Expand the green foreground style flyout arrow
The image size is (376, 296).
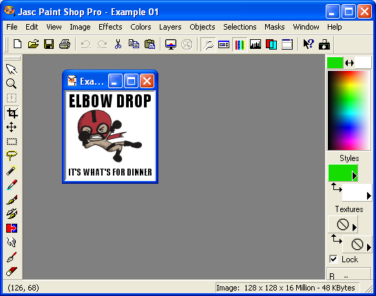coord(355,176)
